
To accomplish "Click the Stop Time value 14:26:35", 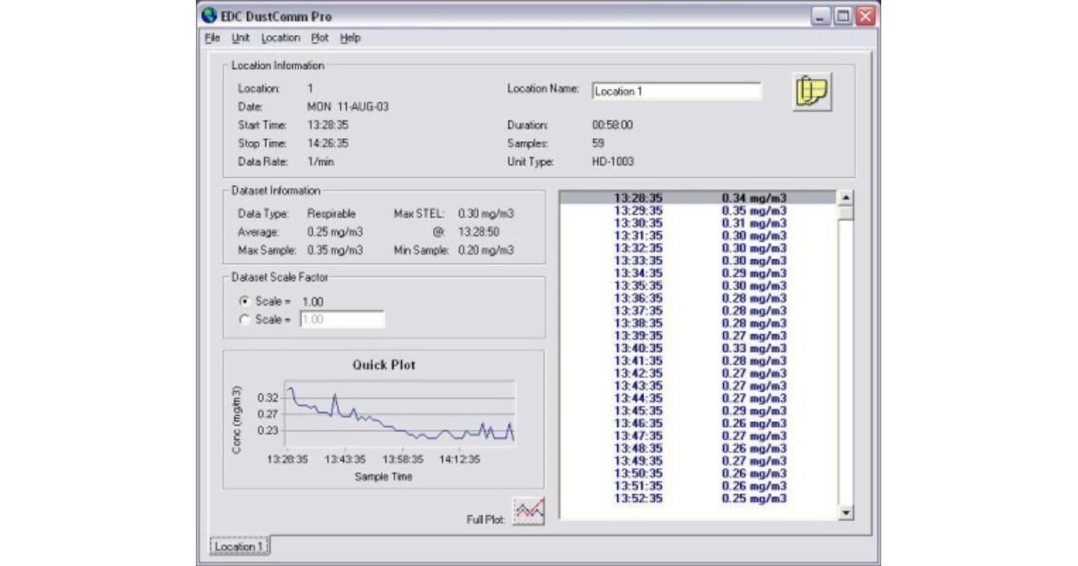I will [328, 144].
